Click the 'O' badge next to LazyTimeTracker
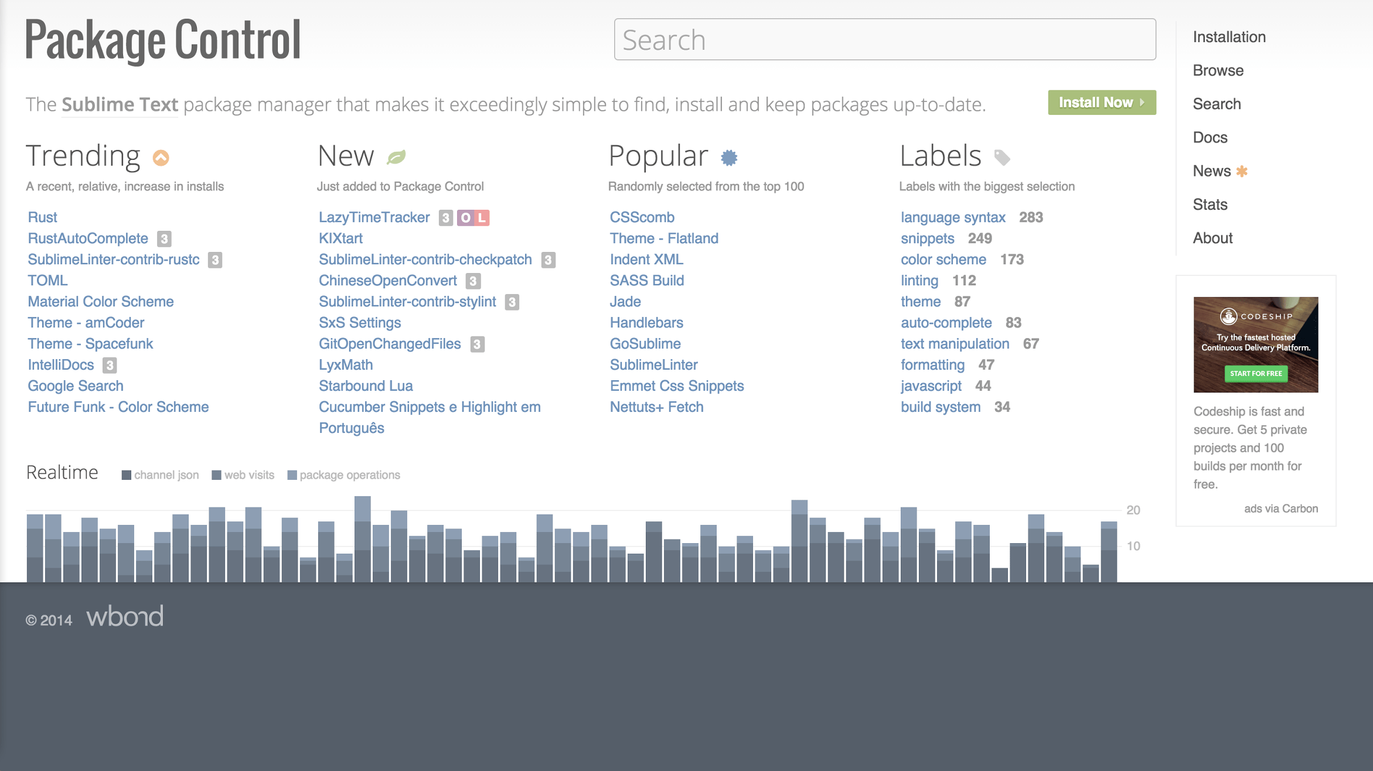Viewport: 1373px width, 771px height. click(x=465, y=218)
